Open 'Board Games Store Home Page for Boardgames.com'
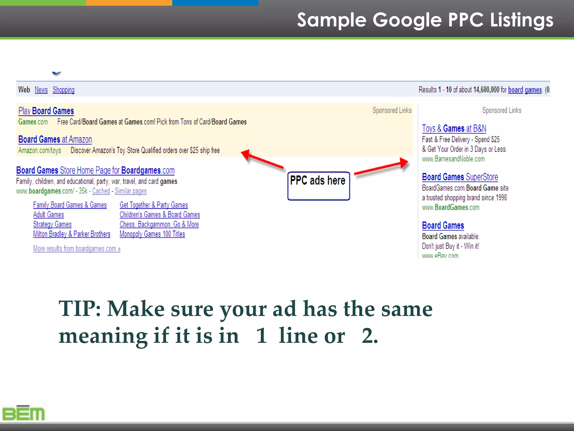Viewport: 574px width, 431px height. (95, 170)
